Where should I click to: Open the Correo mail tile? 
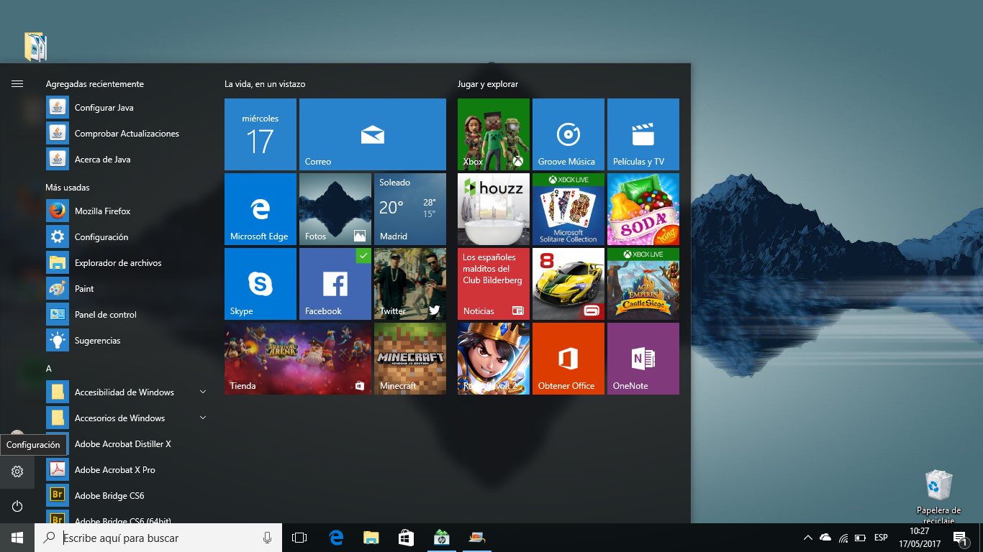pos(372,134)
